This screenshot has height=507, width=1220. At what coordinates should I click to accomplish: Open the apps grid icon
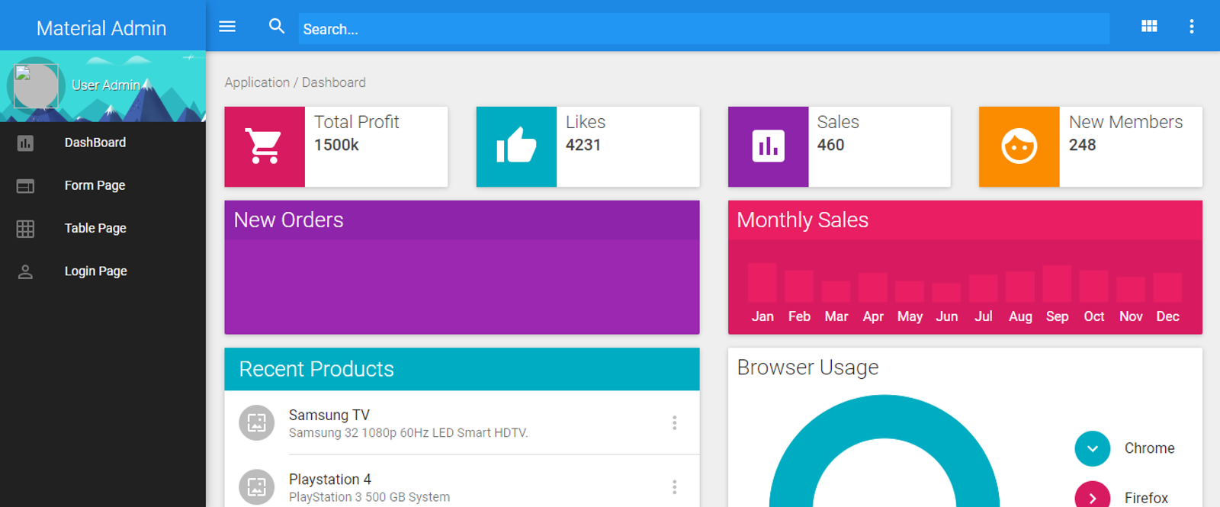point(1149,27)
